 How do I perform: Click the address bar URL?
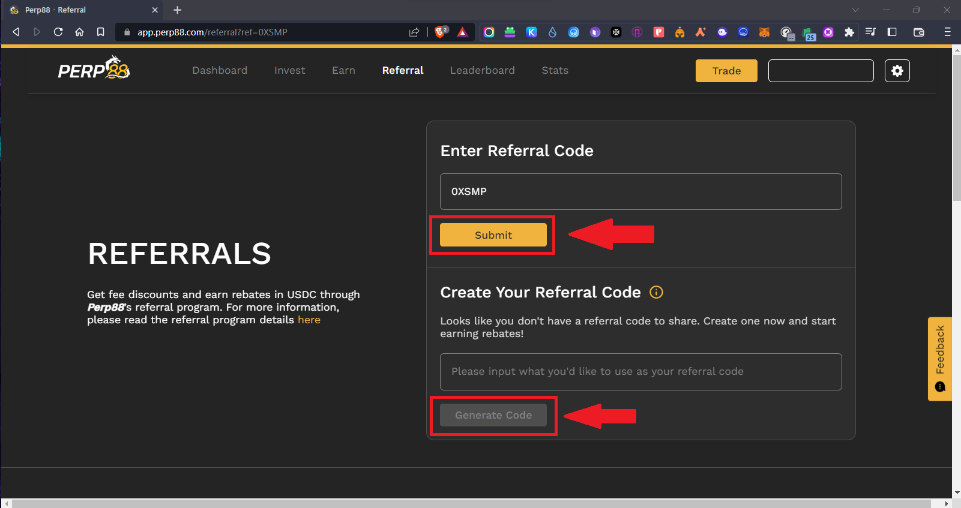point(212,32)
